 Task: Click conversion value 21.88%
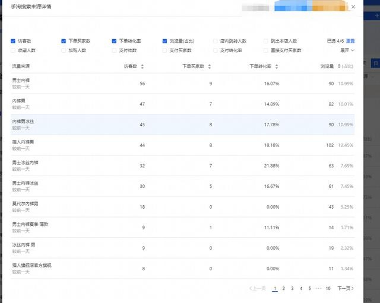pyautogui.click(x=271, y=166)
